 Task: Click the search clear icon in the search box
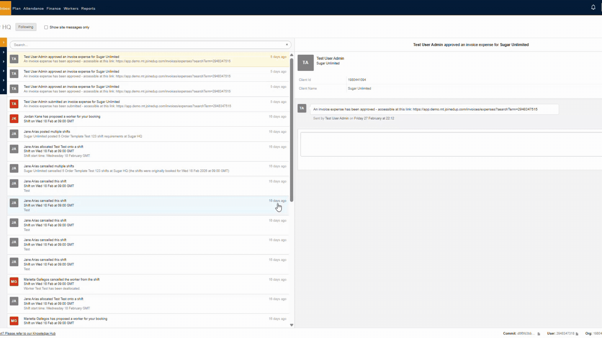pyautogui.click(x=287, y=45)
